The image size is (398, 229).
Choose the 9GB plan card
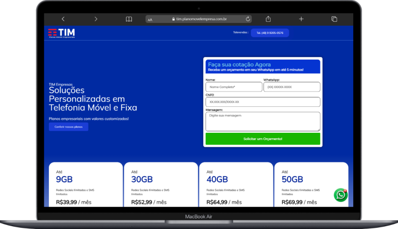point(86,185)
